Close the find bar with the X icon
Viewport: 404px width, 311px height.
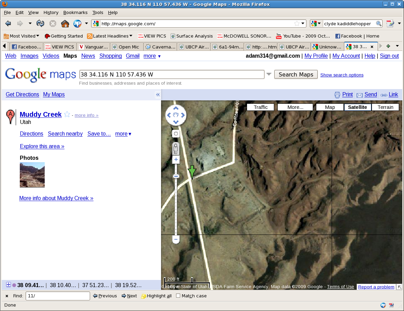pos(7,296)
